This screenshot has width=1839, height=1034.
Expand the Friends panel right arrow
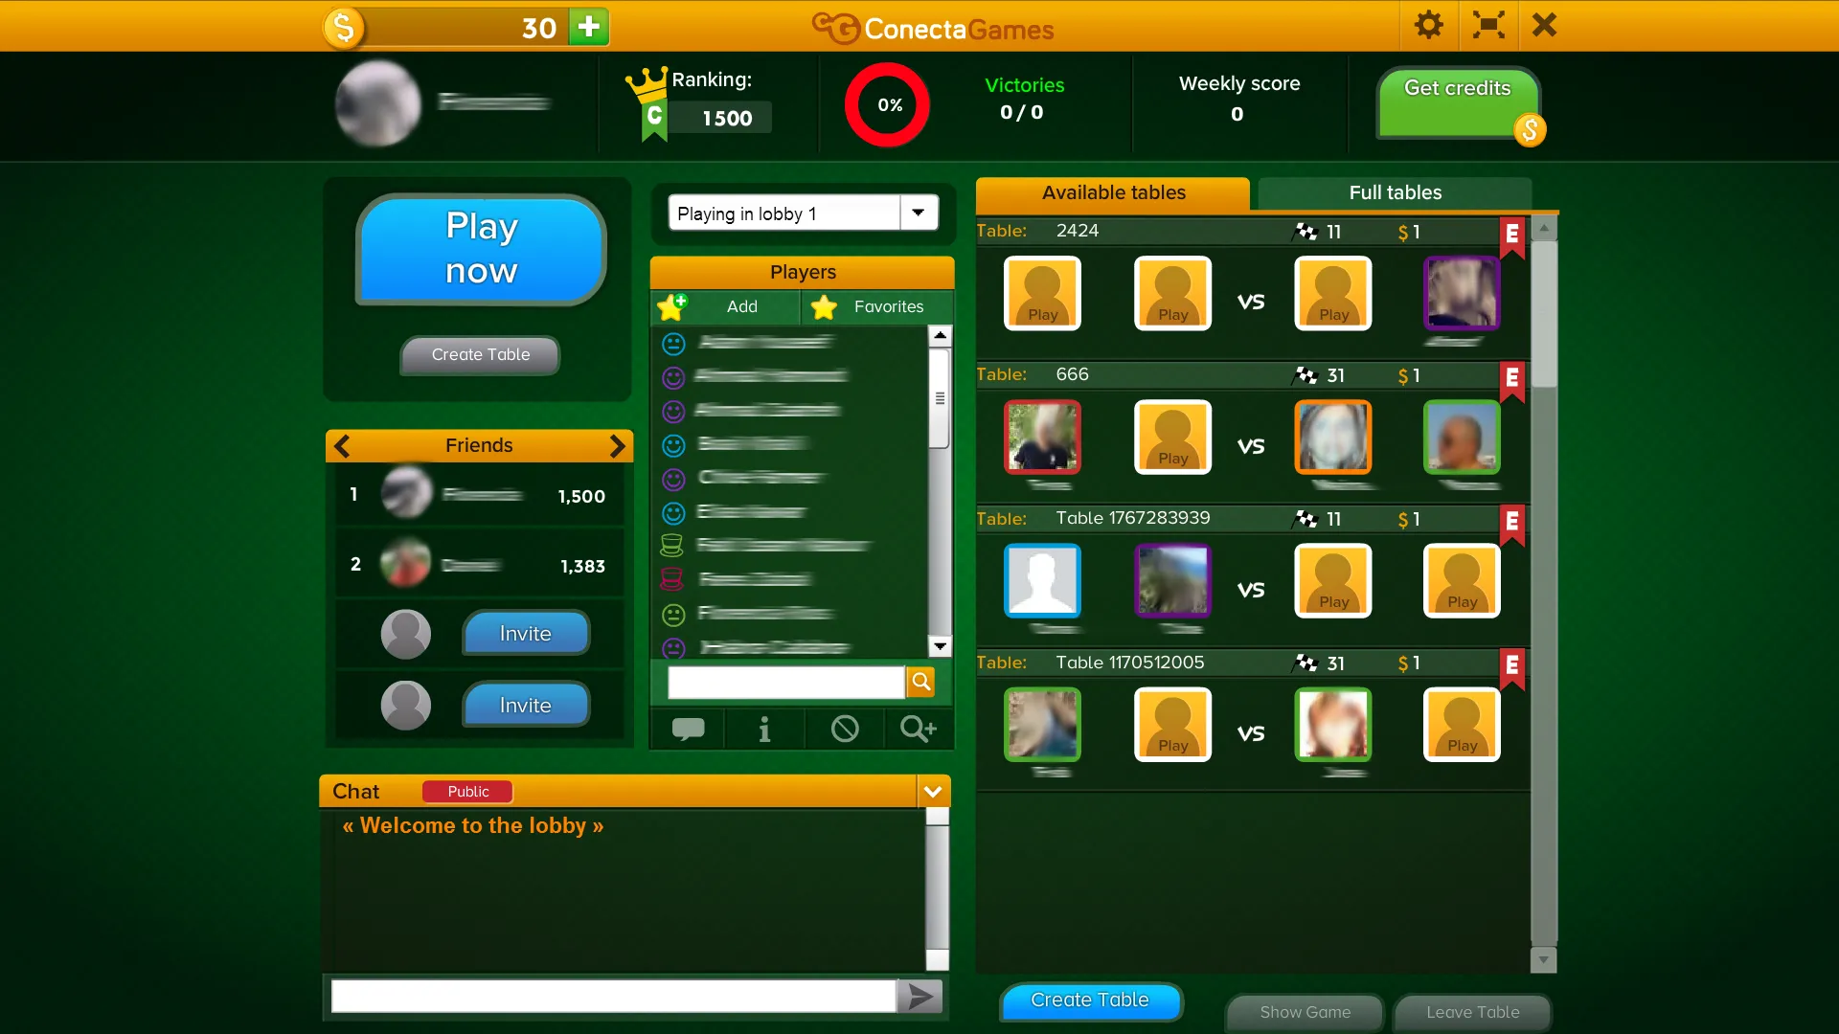click(618, 444)
